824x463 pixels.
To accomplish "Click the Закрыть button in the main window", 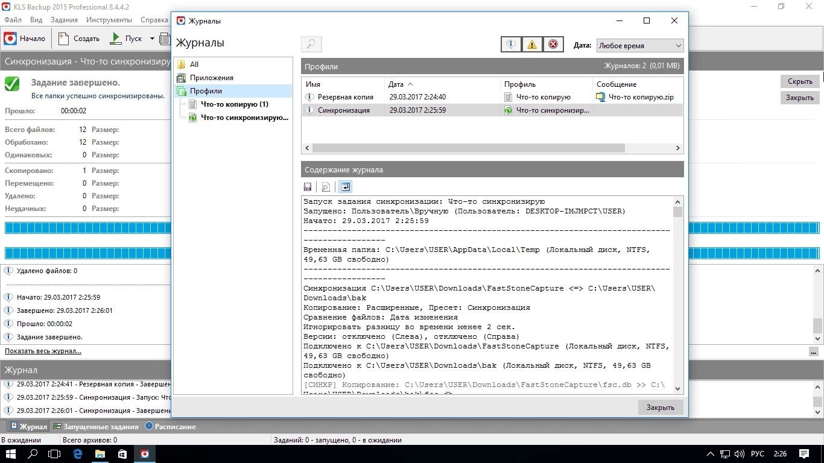I will [800, 98].
